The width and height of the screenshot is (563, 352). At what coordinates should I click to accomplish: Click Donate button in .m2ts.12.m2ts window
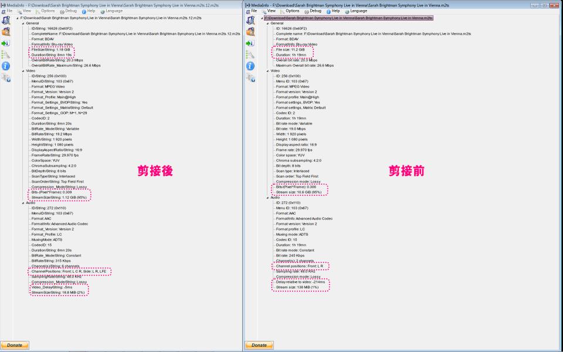coord(15,345)
